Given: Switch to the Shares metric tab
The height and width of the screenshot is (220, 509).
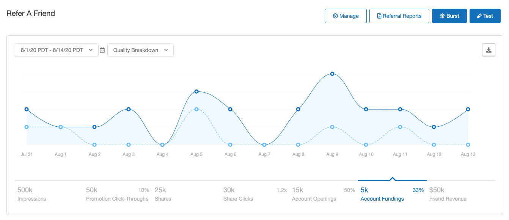Looking at the screenshot, I should (x=163, y=194).
